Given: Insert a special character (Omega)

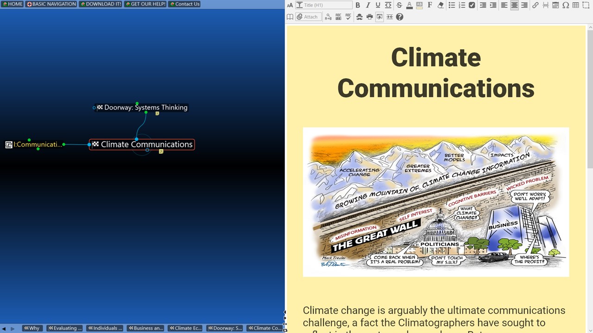Looking at the screenshot, I should tap(566, 5).
